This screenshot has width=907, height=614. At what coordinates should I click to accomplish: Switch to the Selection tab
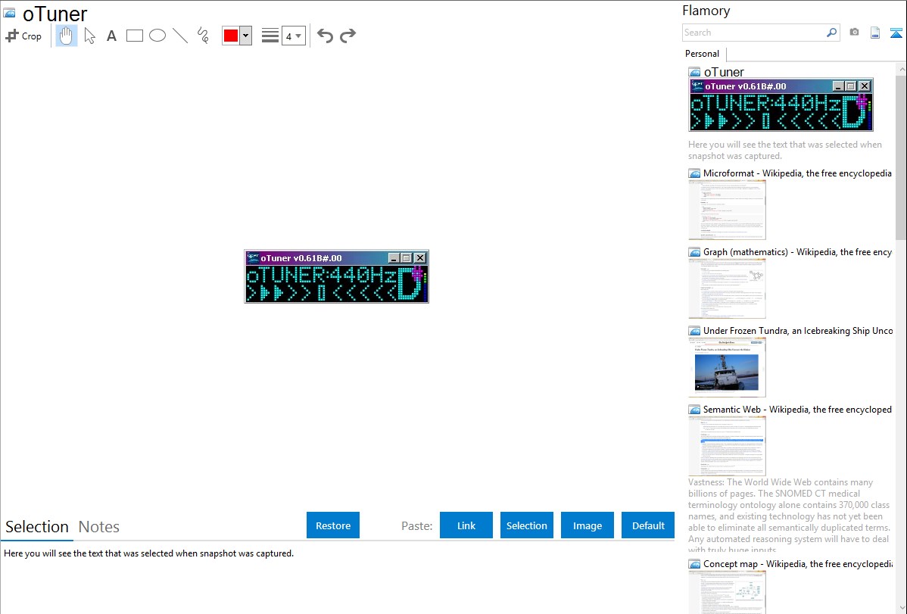point(37,527)
